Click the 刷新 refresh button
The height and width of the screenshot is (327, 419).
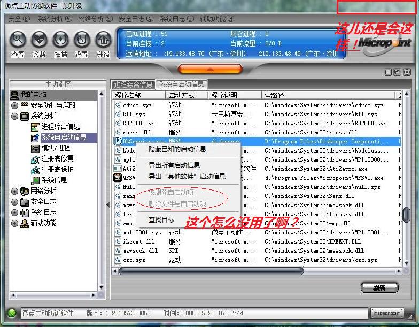(x=379, y=288)
